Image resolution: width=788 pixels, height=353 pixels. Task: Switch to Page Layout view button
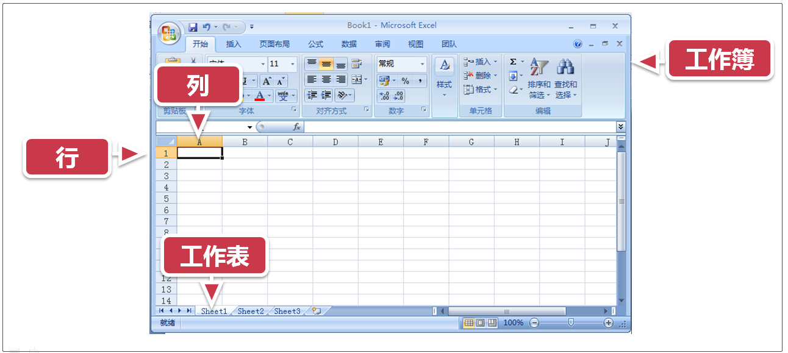pyautogui.click(x=480, y=323)
